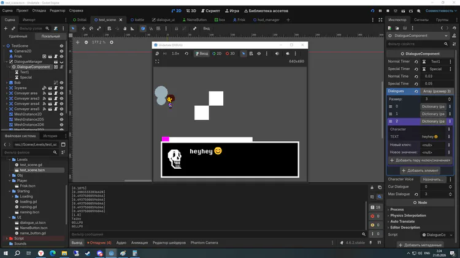Mute audio in game window toolbar

[277, 54]
